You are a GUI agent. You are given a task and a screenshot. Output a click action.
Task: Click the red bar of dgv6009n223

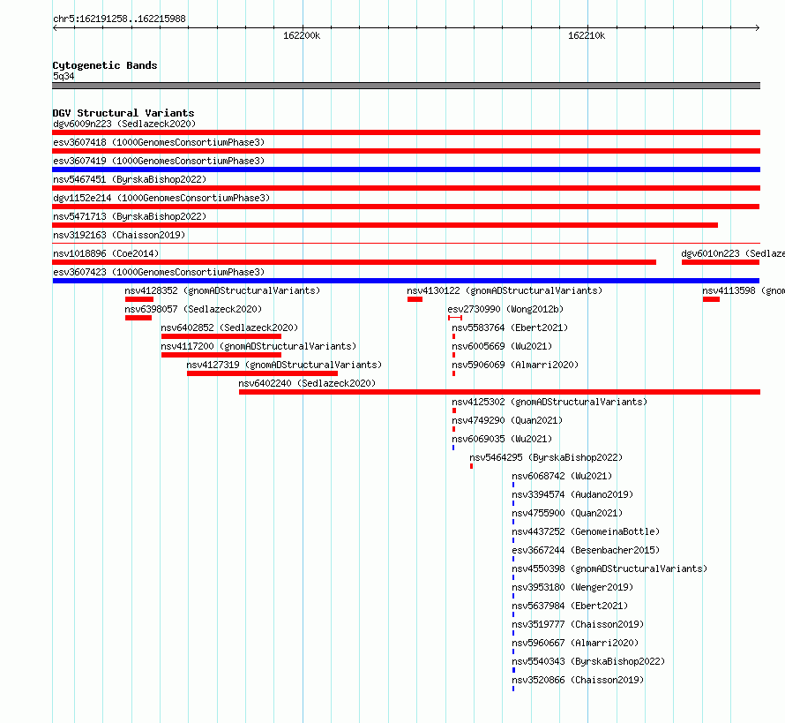point(406,132)
